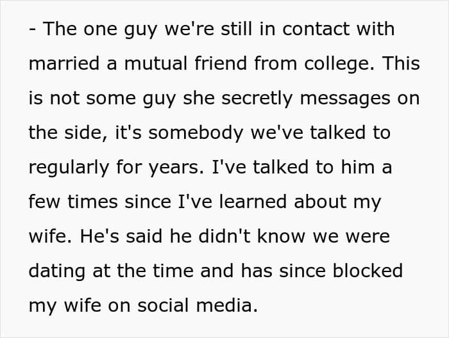Viewport: 449px width, 338px height.
Task: Click the word "somebody" in fourth line
Action: (x=196, y=134)
